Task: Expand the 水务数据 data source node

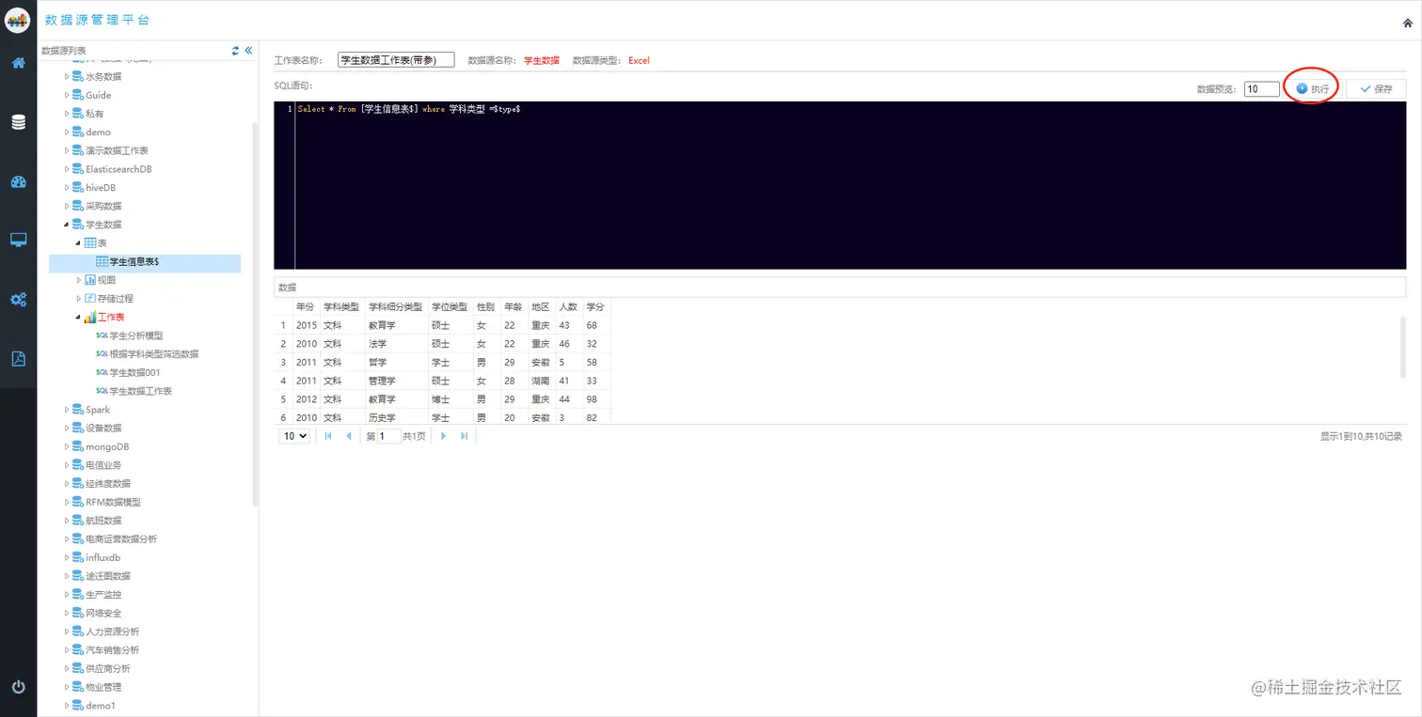Action: click(67, 76)
